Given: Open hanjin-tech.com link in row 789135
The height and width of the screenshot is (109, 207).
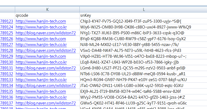Looking at the screenshot, I should click(x=41, y=91).
